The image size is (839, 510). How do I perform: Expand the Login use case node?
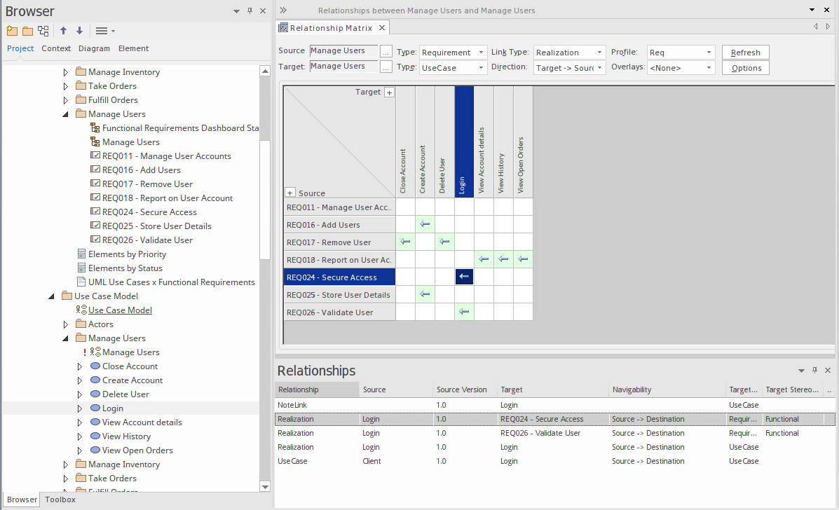pyautogui.click(x=79, y=408)
